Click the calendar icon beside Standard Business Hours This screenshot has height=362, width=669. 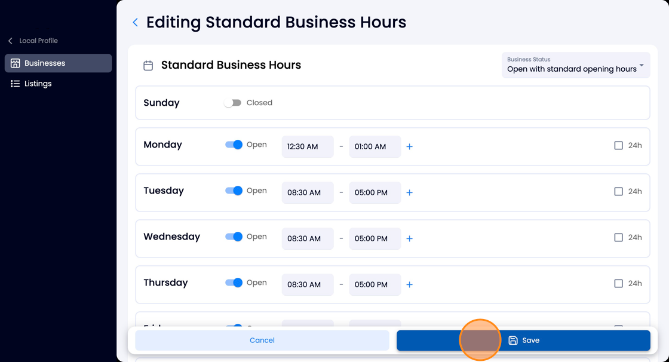[148, 65]
